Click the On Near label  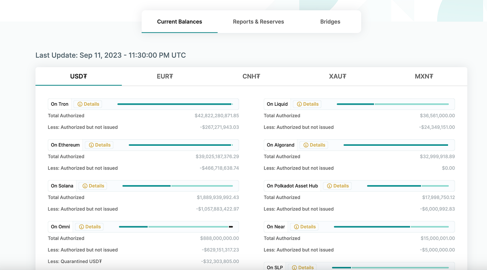pyautogui.click(x=276, y=227)
